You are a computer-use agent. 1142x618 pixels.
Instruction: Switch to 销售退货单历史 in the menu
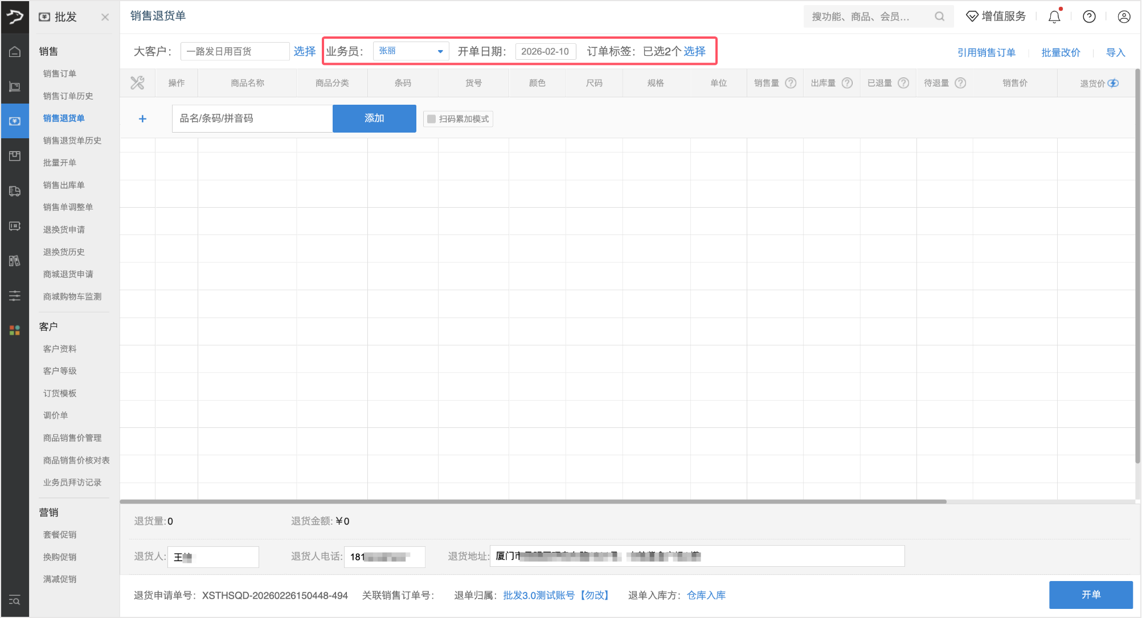click(72, 141)
